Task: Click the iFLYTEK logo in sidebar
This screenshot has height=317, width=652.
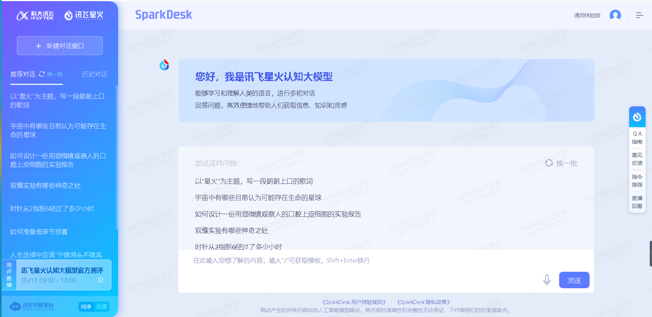Action: coord(35,15)
